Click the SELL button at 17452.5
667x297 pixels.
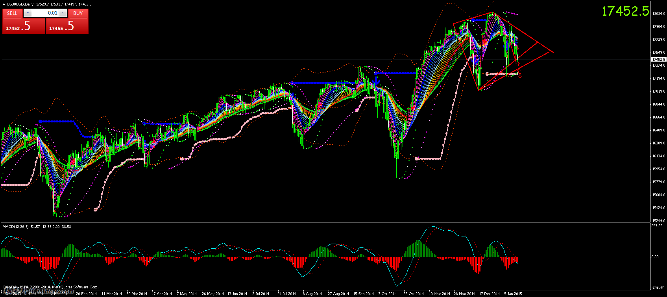point(24,26)
